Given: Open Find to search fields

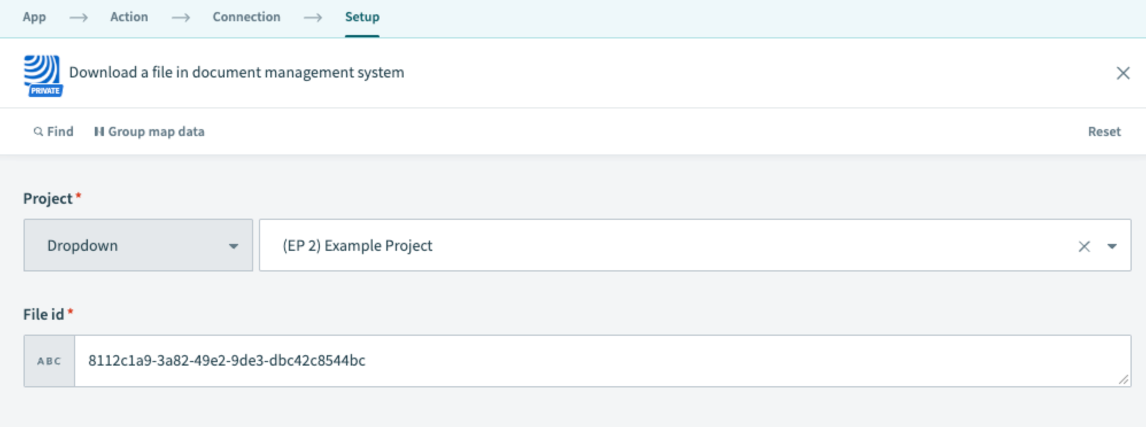Looking at the screenshot, I should pyautogui.click(x=53, y=131).
